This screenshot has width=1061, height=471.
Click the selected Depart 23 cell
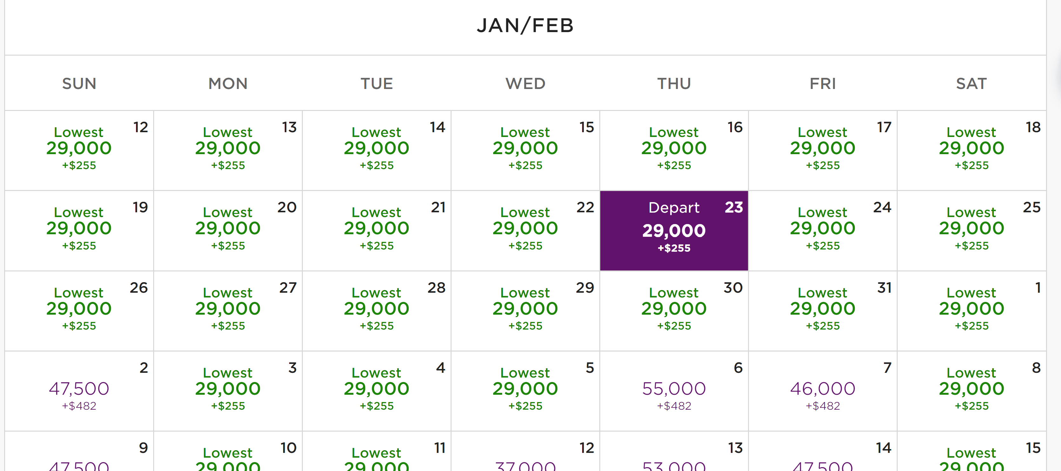674,230
